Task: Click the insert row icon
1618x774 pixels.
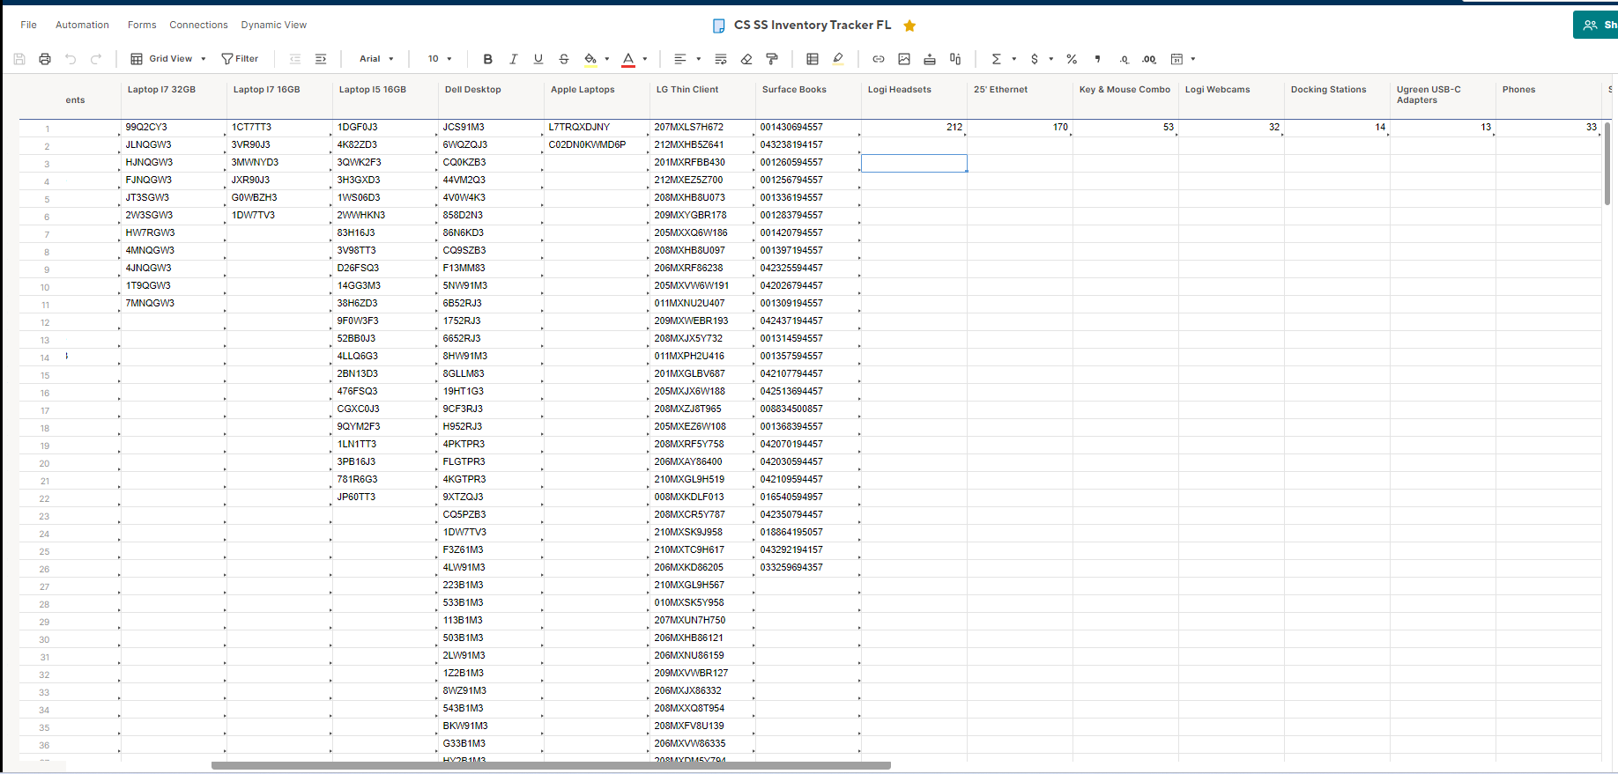Action: coord(930,59)
